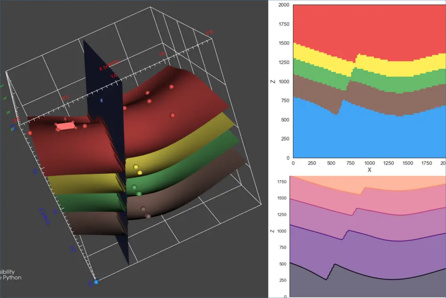Select the red sphere at far left edge
Screen dimensions: 446x298
(30, 133)
